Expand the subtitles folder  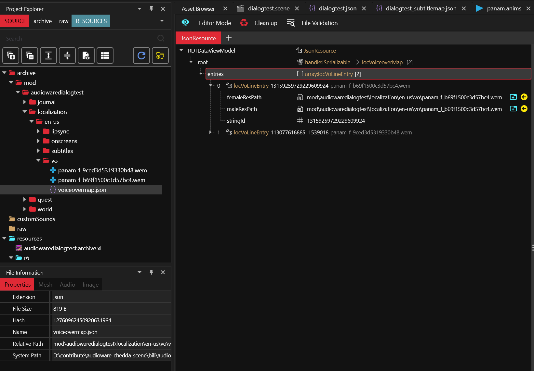point(38,151)
